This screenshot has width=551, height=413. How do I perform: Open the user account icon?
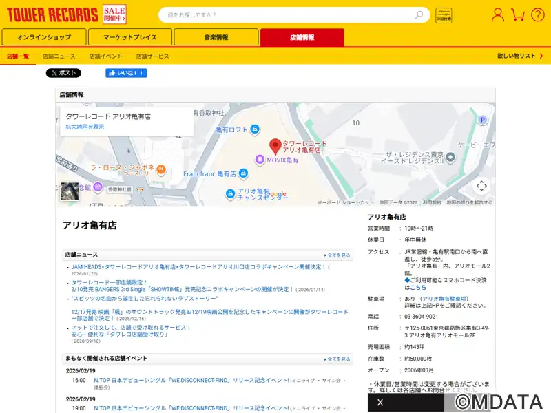pos(497,14)
